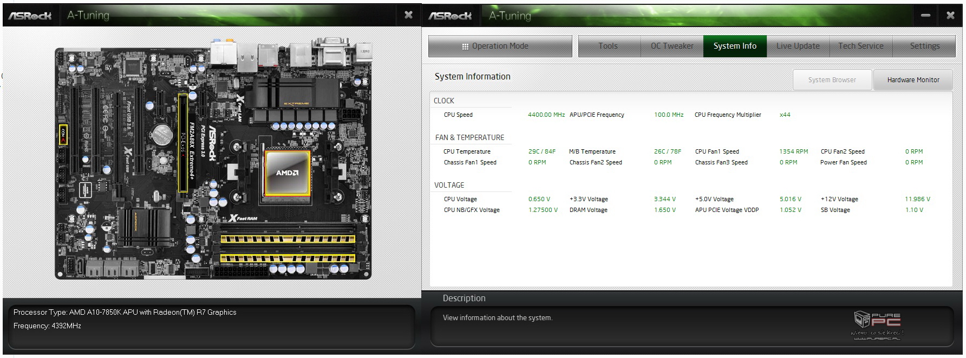Screen dimensions: 966x358
Task: Click the 'View information about the system.' text
Action: click(498, 318)
